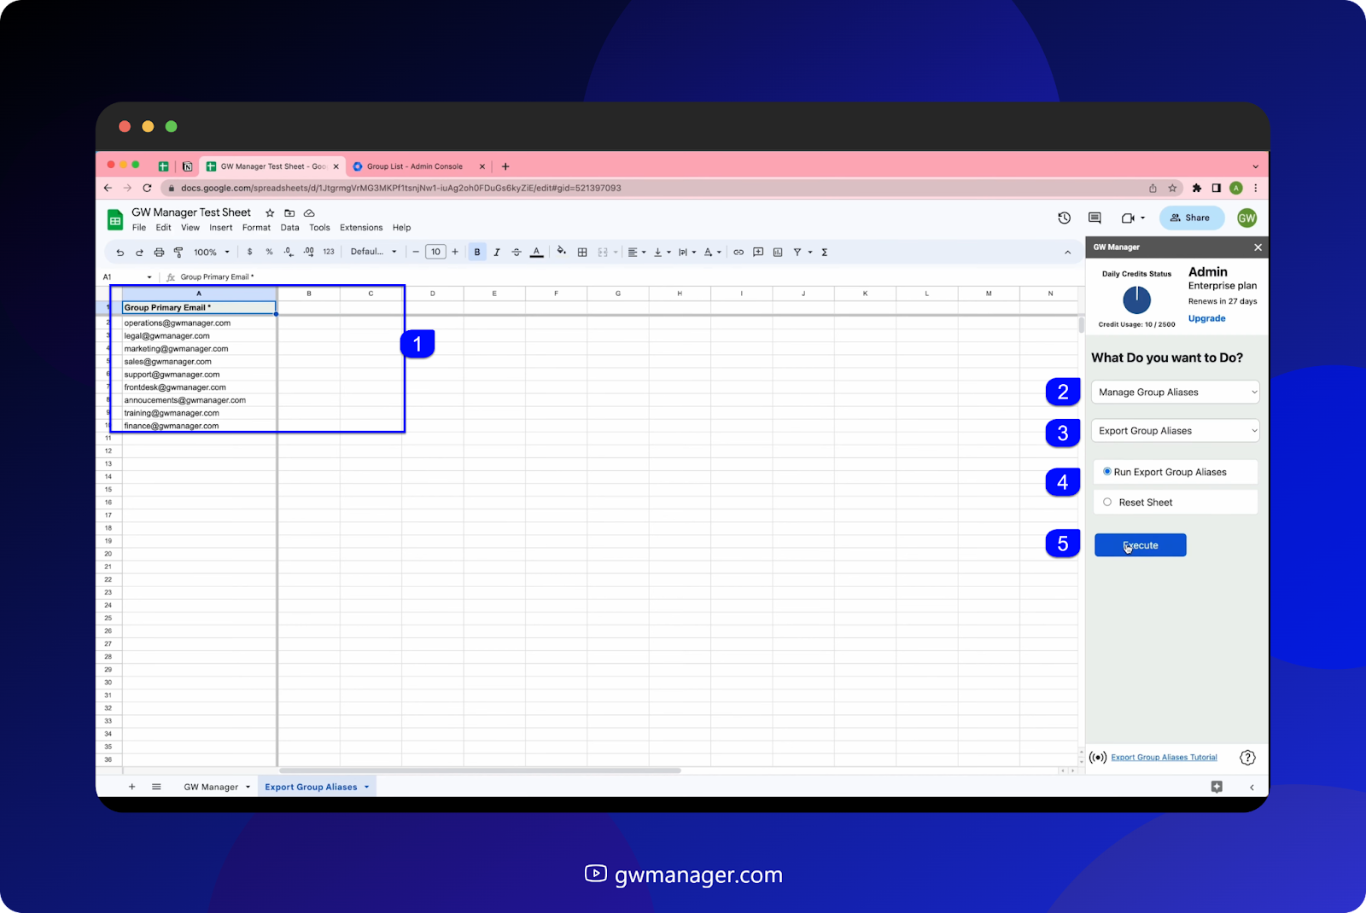The image size is (1366, 913).
Task: Open the all sheets list icon
Action: 156,787
